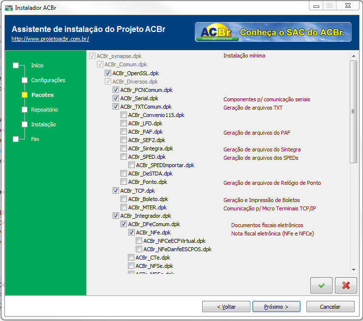Select the Pacotes wizard step

pyautogui.click(x=42, y=95)
